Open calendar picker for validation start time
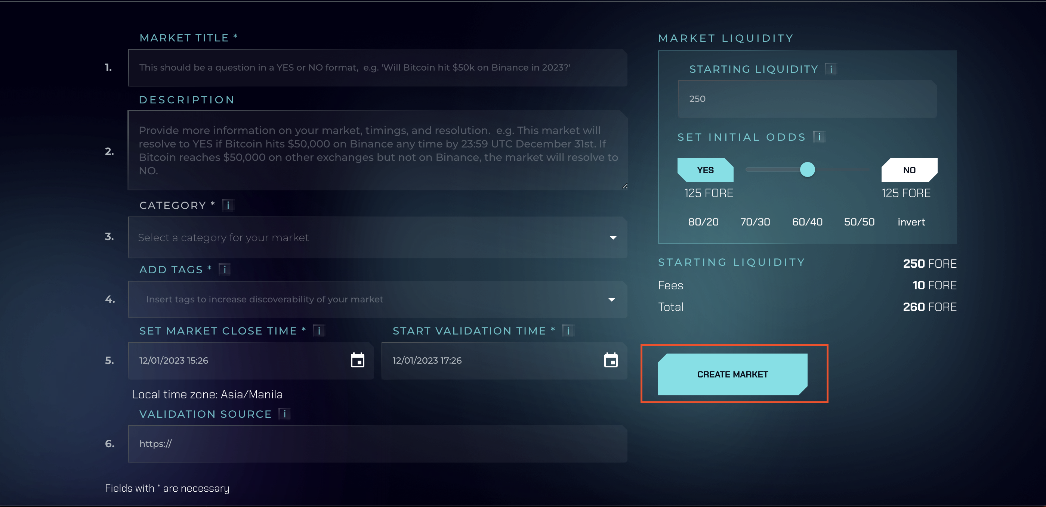Screen dimensions: 1046x507 (x=610, y=360)
